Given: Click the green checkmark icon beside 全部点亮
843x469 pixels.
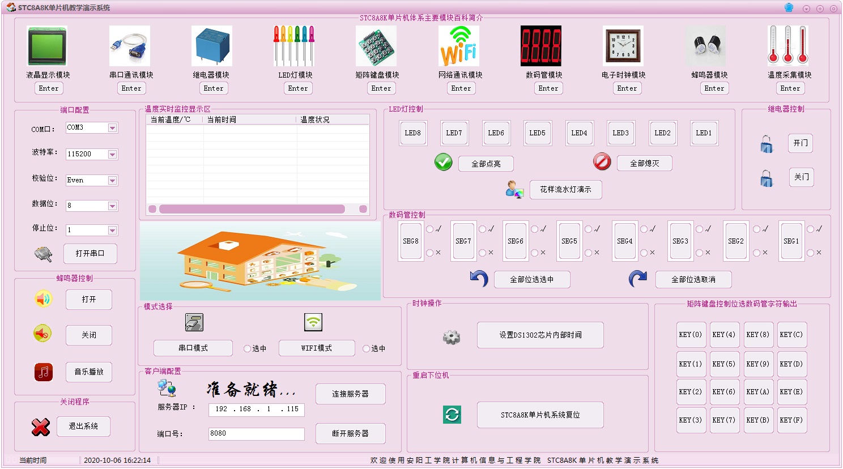Looking at the screenshot, I should pyautogui.click(x=444, y=162).
